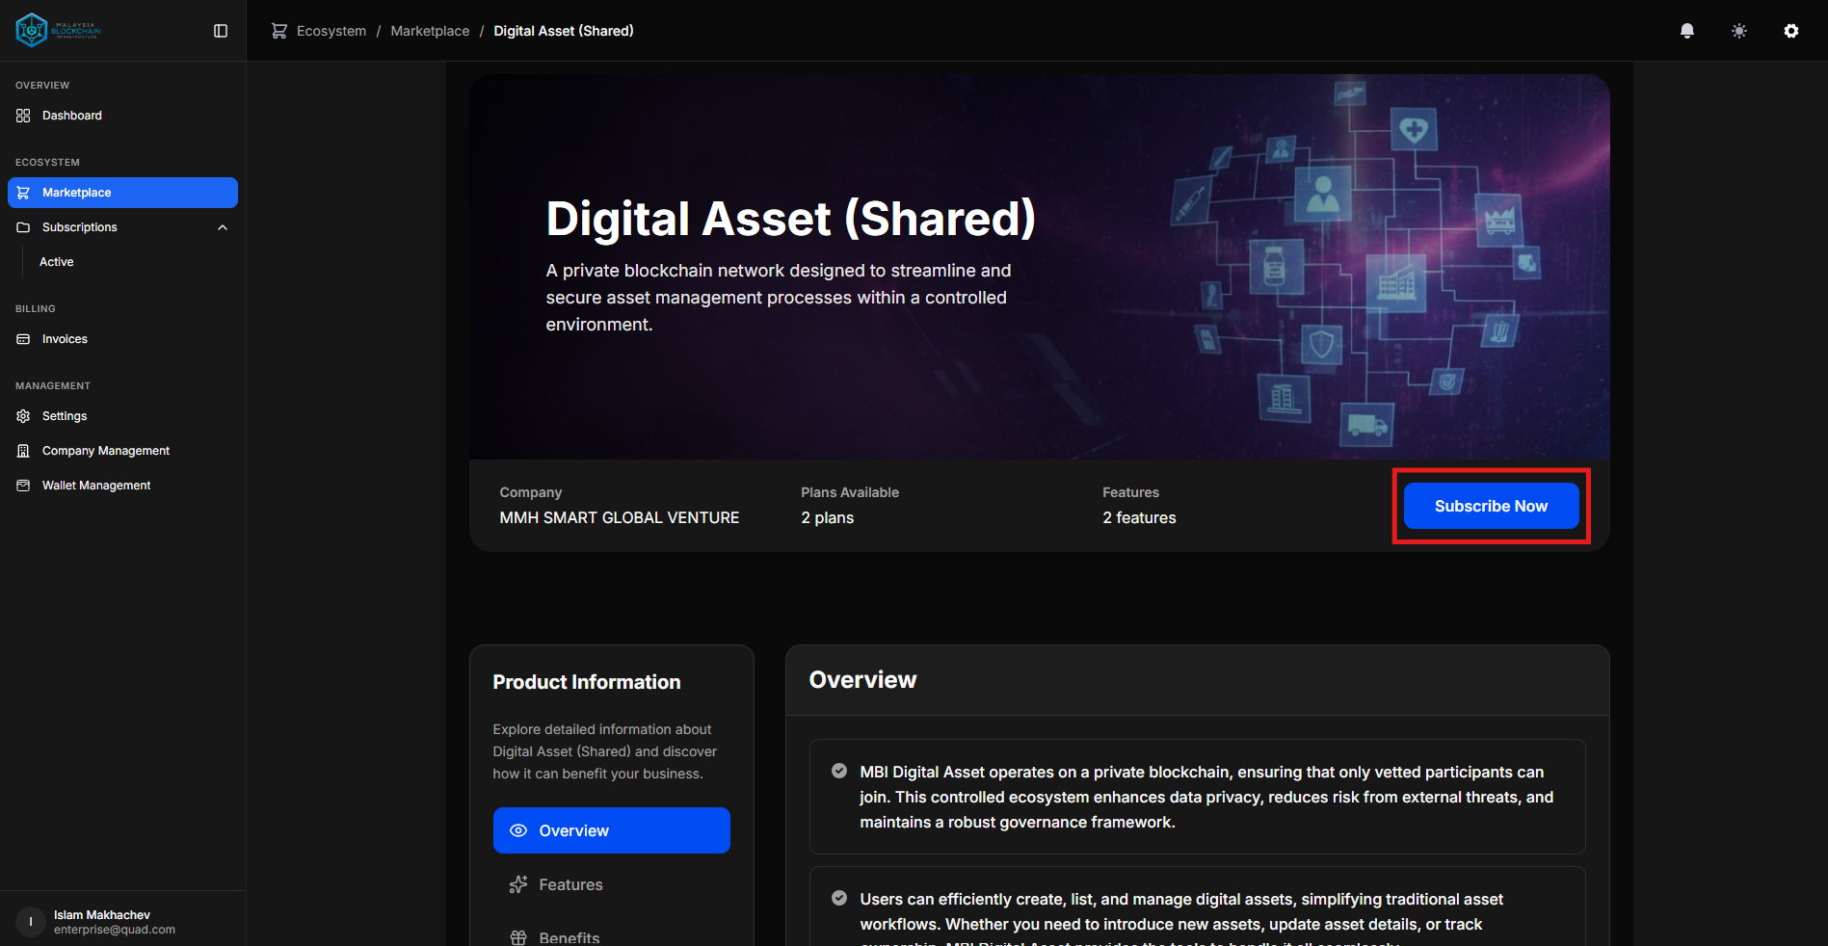Open notifications via the bell icon
Viewport: 1828px width, 946px height.
pyautogui.click(x=1686, y=30)
